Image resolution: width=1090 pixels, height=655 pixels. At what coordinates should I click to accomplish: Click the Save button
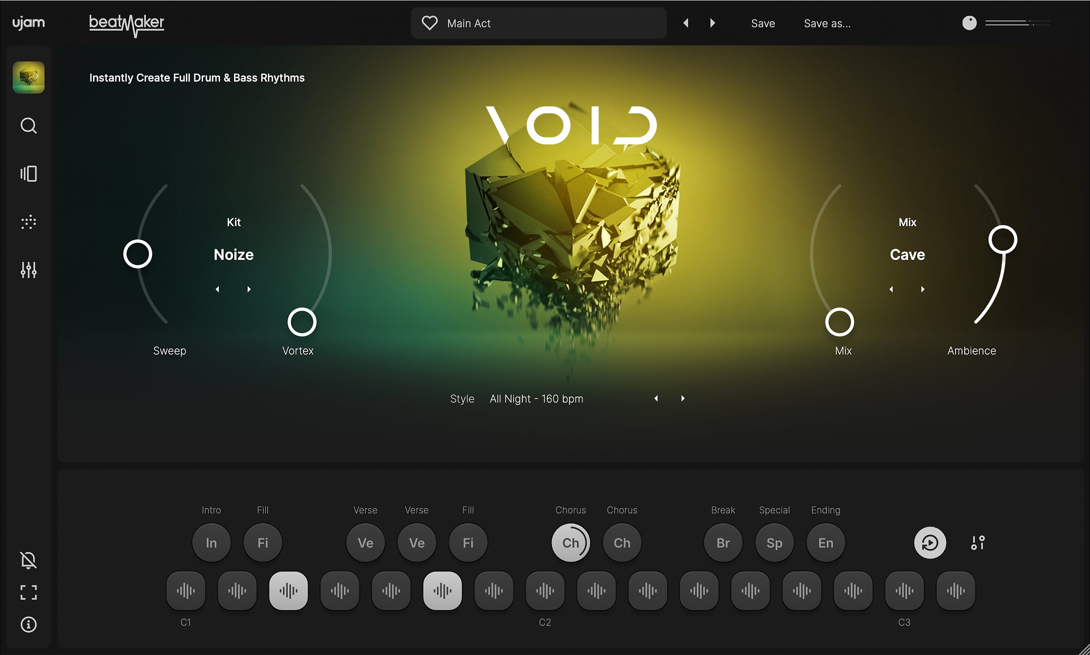pos(762,23)
